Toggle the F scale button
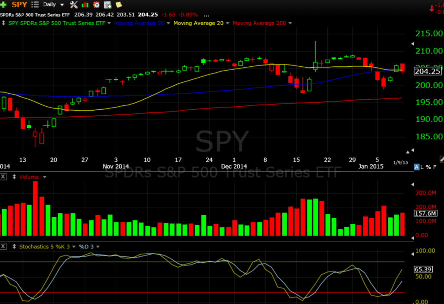This screenshot has width=444, height=304. [434, 167]
